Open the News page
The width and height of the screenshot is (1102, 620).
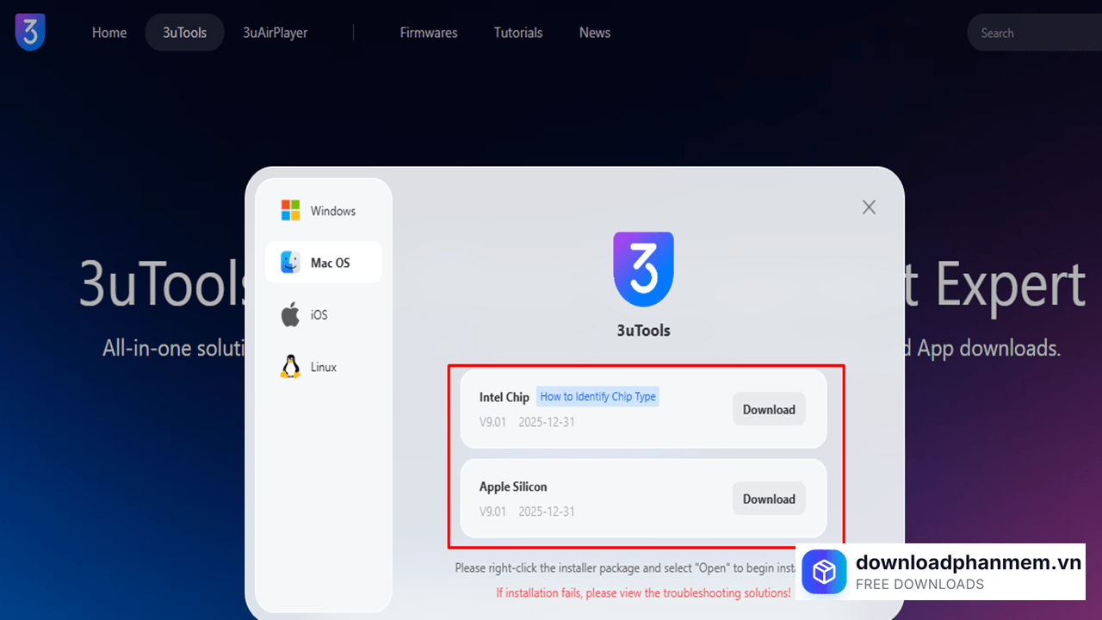[595, 33]
